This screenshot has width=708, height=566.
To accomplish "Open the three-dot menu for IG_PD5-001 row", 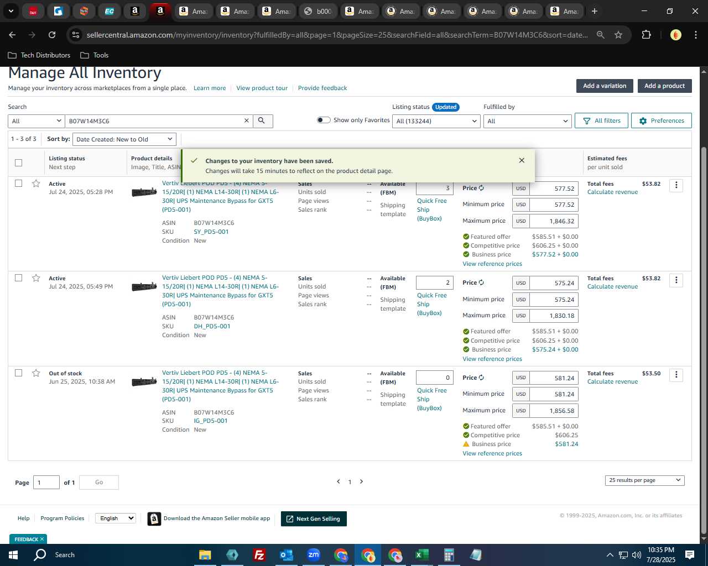I will point(676,375).
